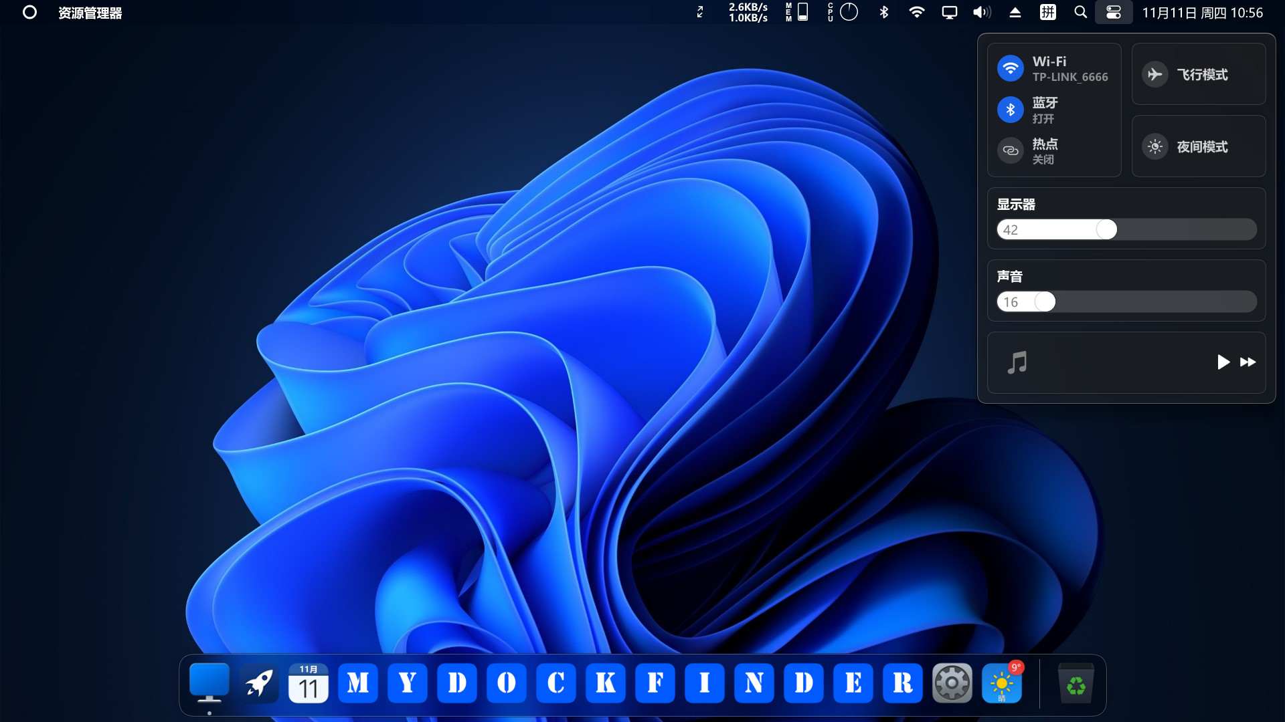The height and width of the screenshot is (722, 1285).
Task: Open the weather app showing 9 degrees
Action: click(1002, 683)
